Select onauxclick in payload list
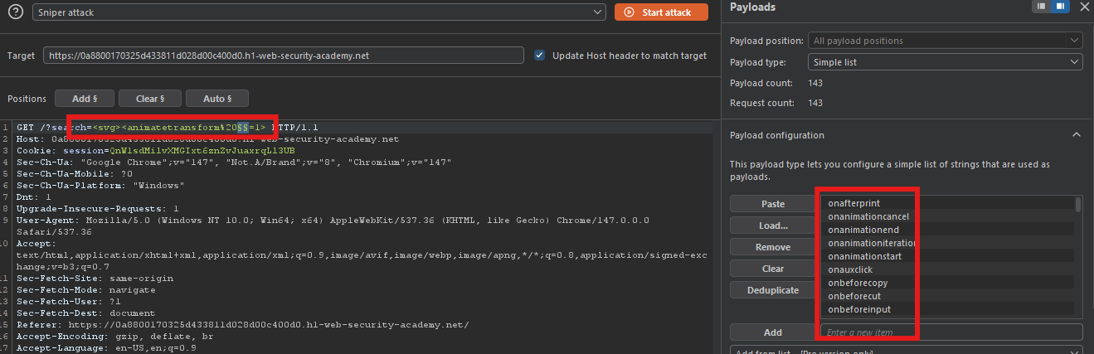This screenshot has height=354, width=1094. 947,269
